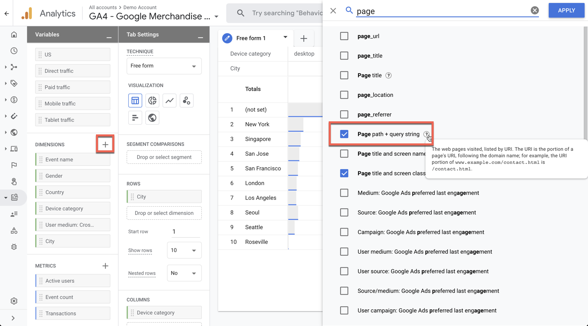Select the scatterplot visualization icon
Viewport: 588px width, 326px height.
(x=187, y=100)
